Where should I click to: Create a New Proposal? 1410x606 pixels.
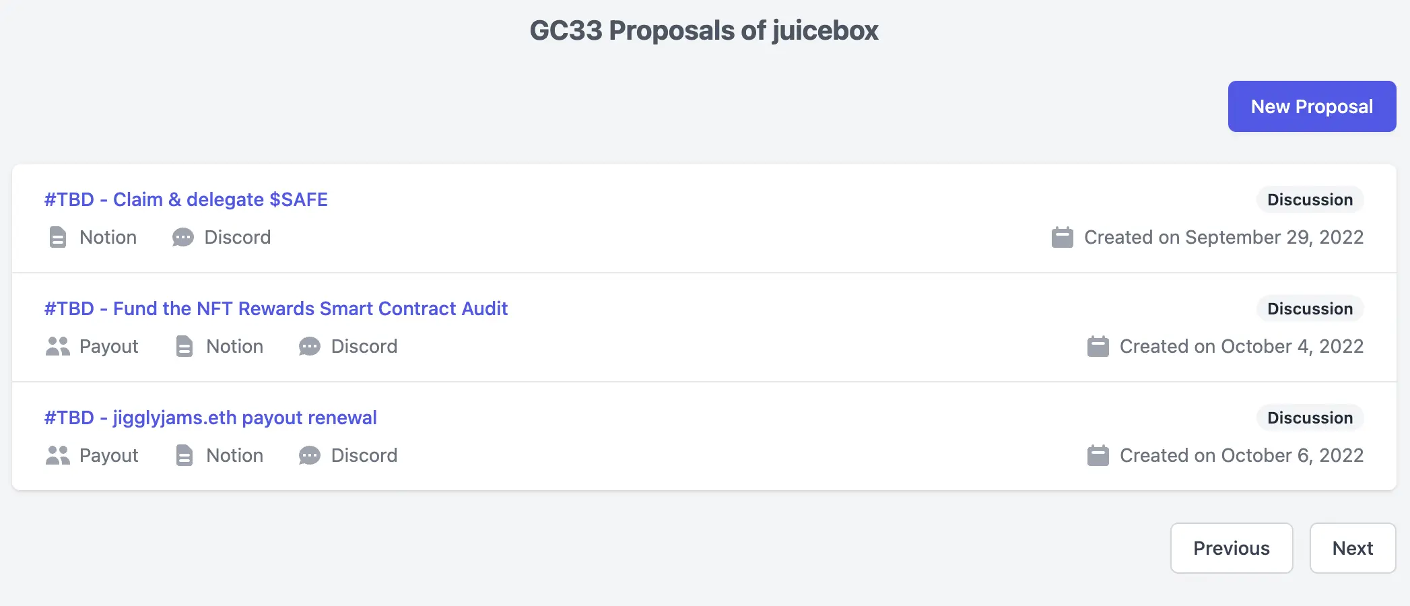point(1312,106)
